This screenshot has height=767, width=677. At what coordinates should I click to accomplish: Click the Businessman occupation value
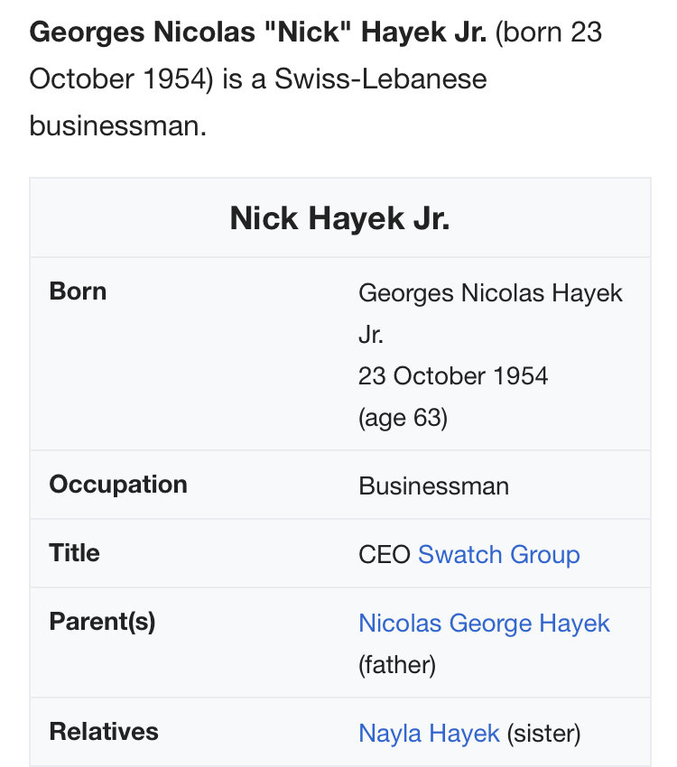click(x=434, y=486)
